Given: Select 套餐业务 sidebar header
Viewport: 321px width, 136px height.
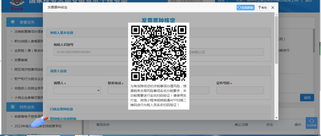Looking at the screenshot, I should coord(25,22).
